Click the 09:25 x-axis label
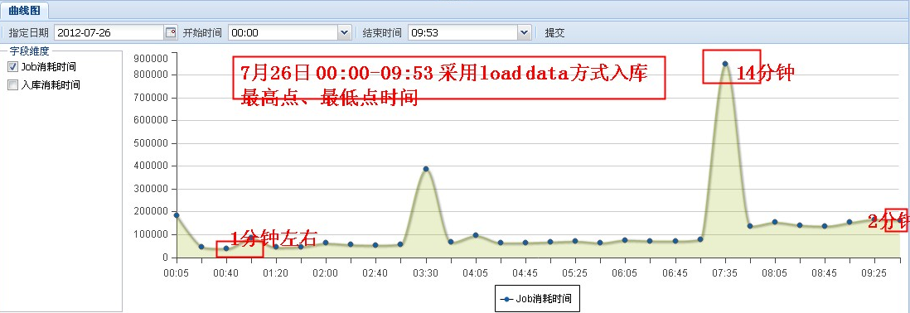 [x=874, y=272]
